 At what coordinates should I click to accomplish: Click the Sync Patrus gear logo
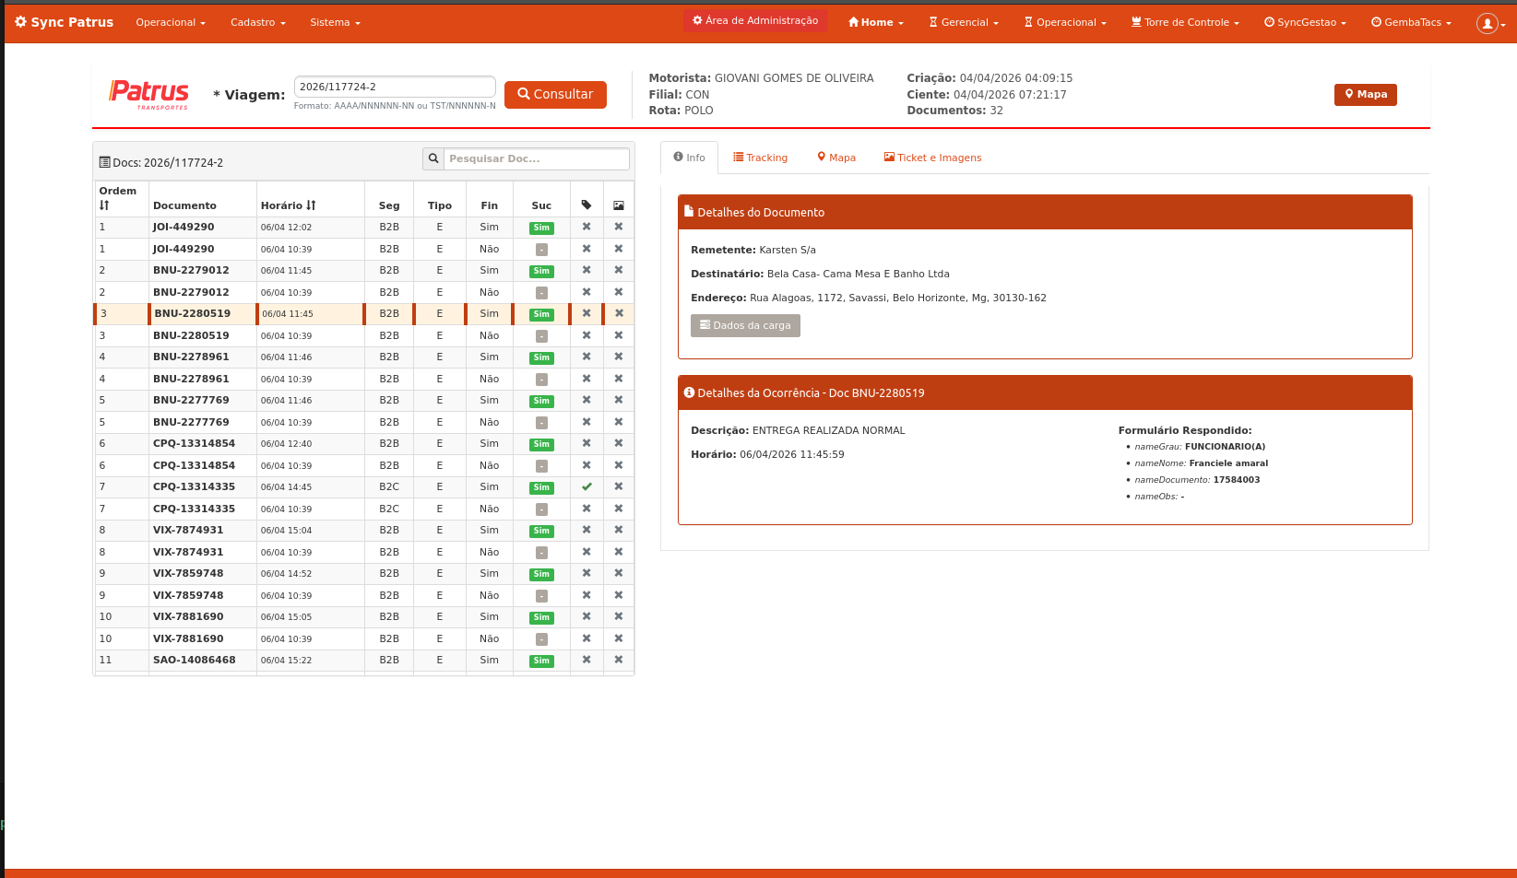pos(20,22)
